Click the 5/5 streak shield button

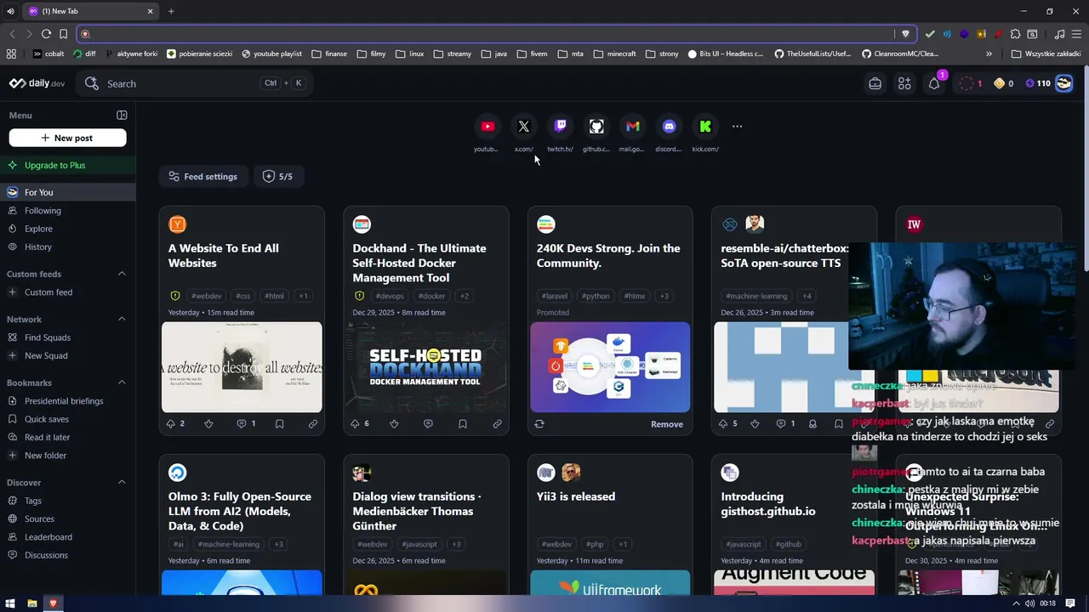point(277,176)
